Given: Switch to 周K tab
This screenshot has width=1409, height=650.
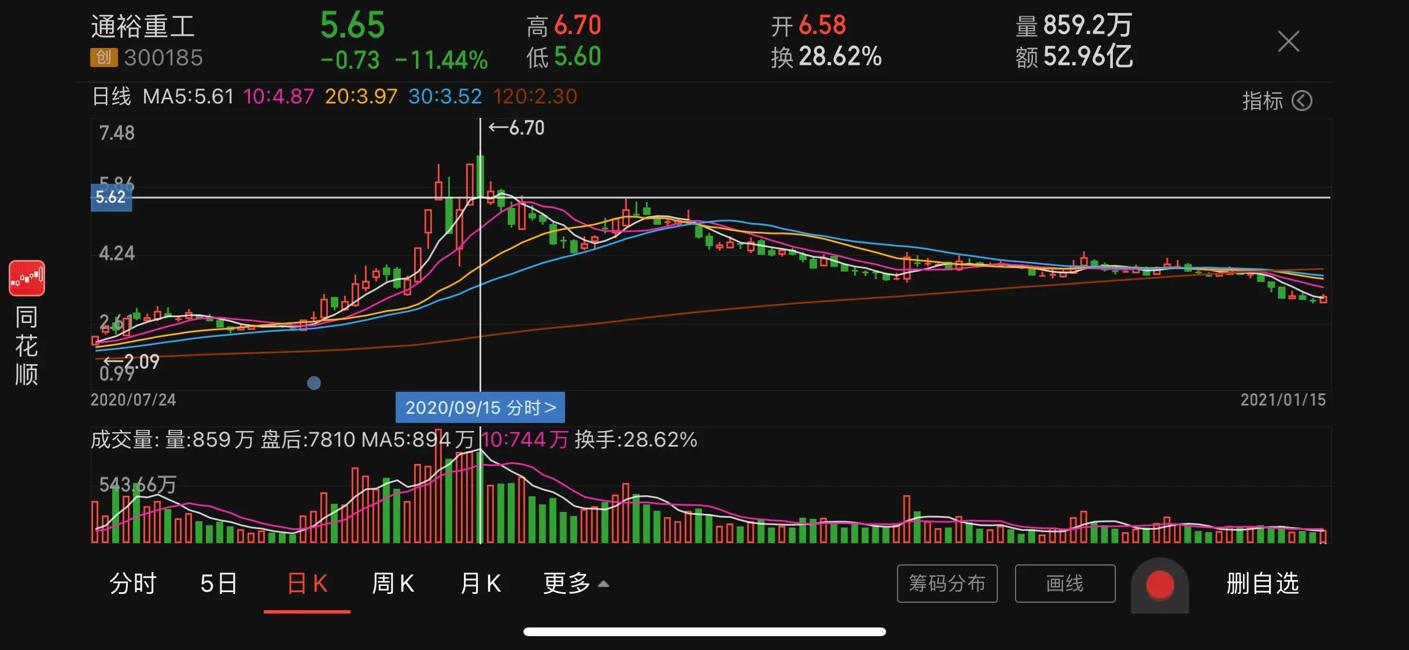Looking at the screenshot, I should [393, 584].
